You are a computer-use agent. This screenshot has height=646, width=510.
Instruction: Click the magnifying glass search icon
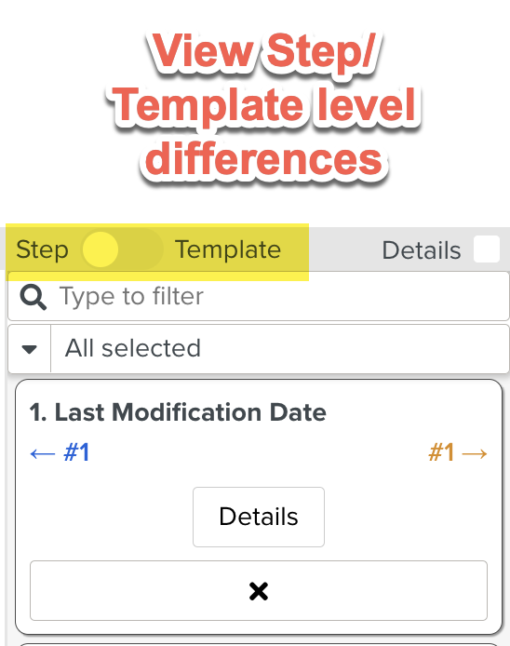pos(33,297)
